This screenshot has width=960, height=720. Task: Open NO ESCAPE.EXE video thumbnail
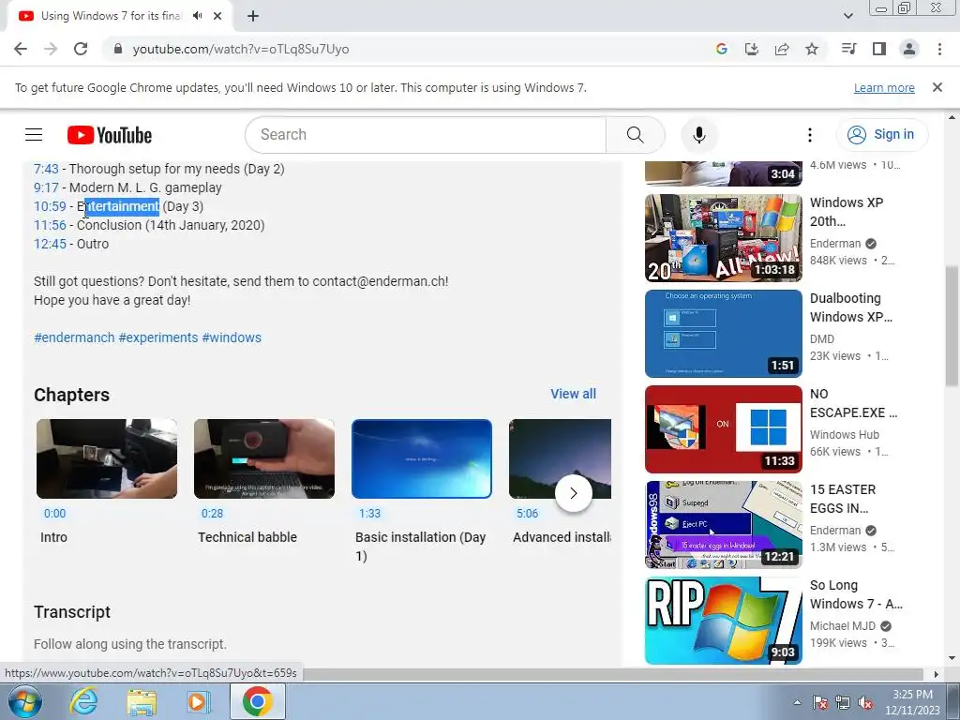point(724,429)
